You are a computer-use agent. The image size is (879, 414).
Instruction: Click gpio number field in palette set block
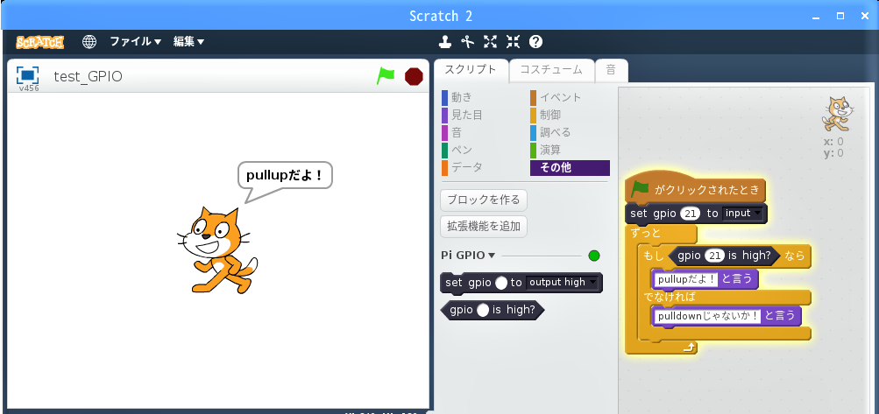coord(502,283)
